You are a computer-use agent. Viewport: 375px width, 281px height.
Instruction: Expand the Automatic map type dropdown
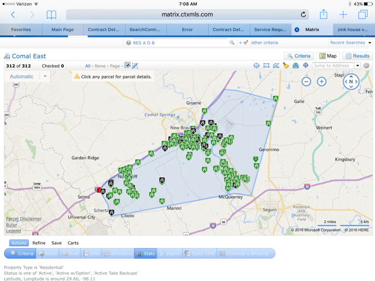pos(45,77)
